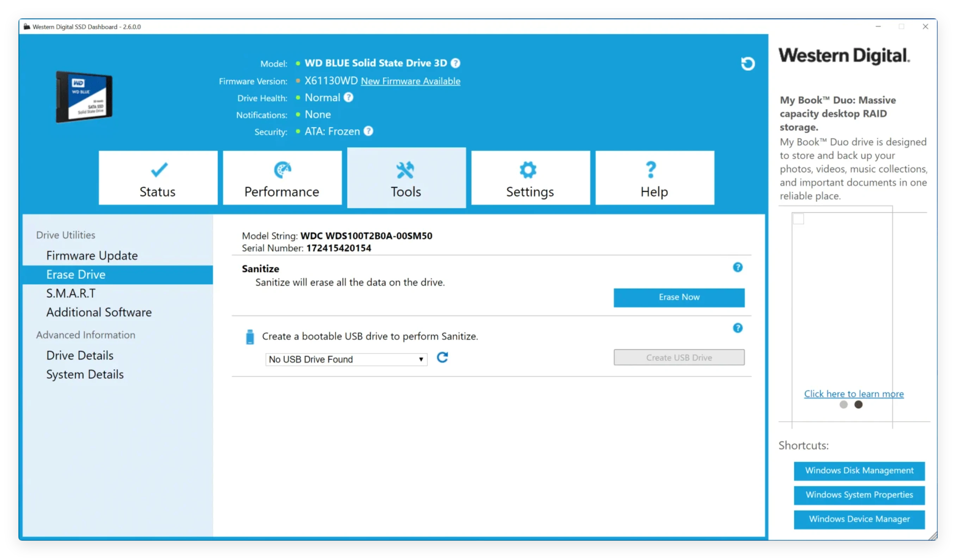Open System Details in sidebar
The height and width of the screenshot is (559, 956).
click(x=118, y=374)
